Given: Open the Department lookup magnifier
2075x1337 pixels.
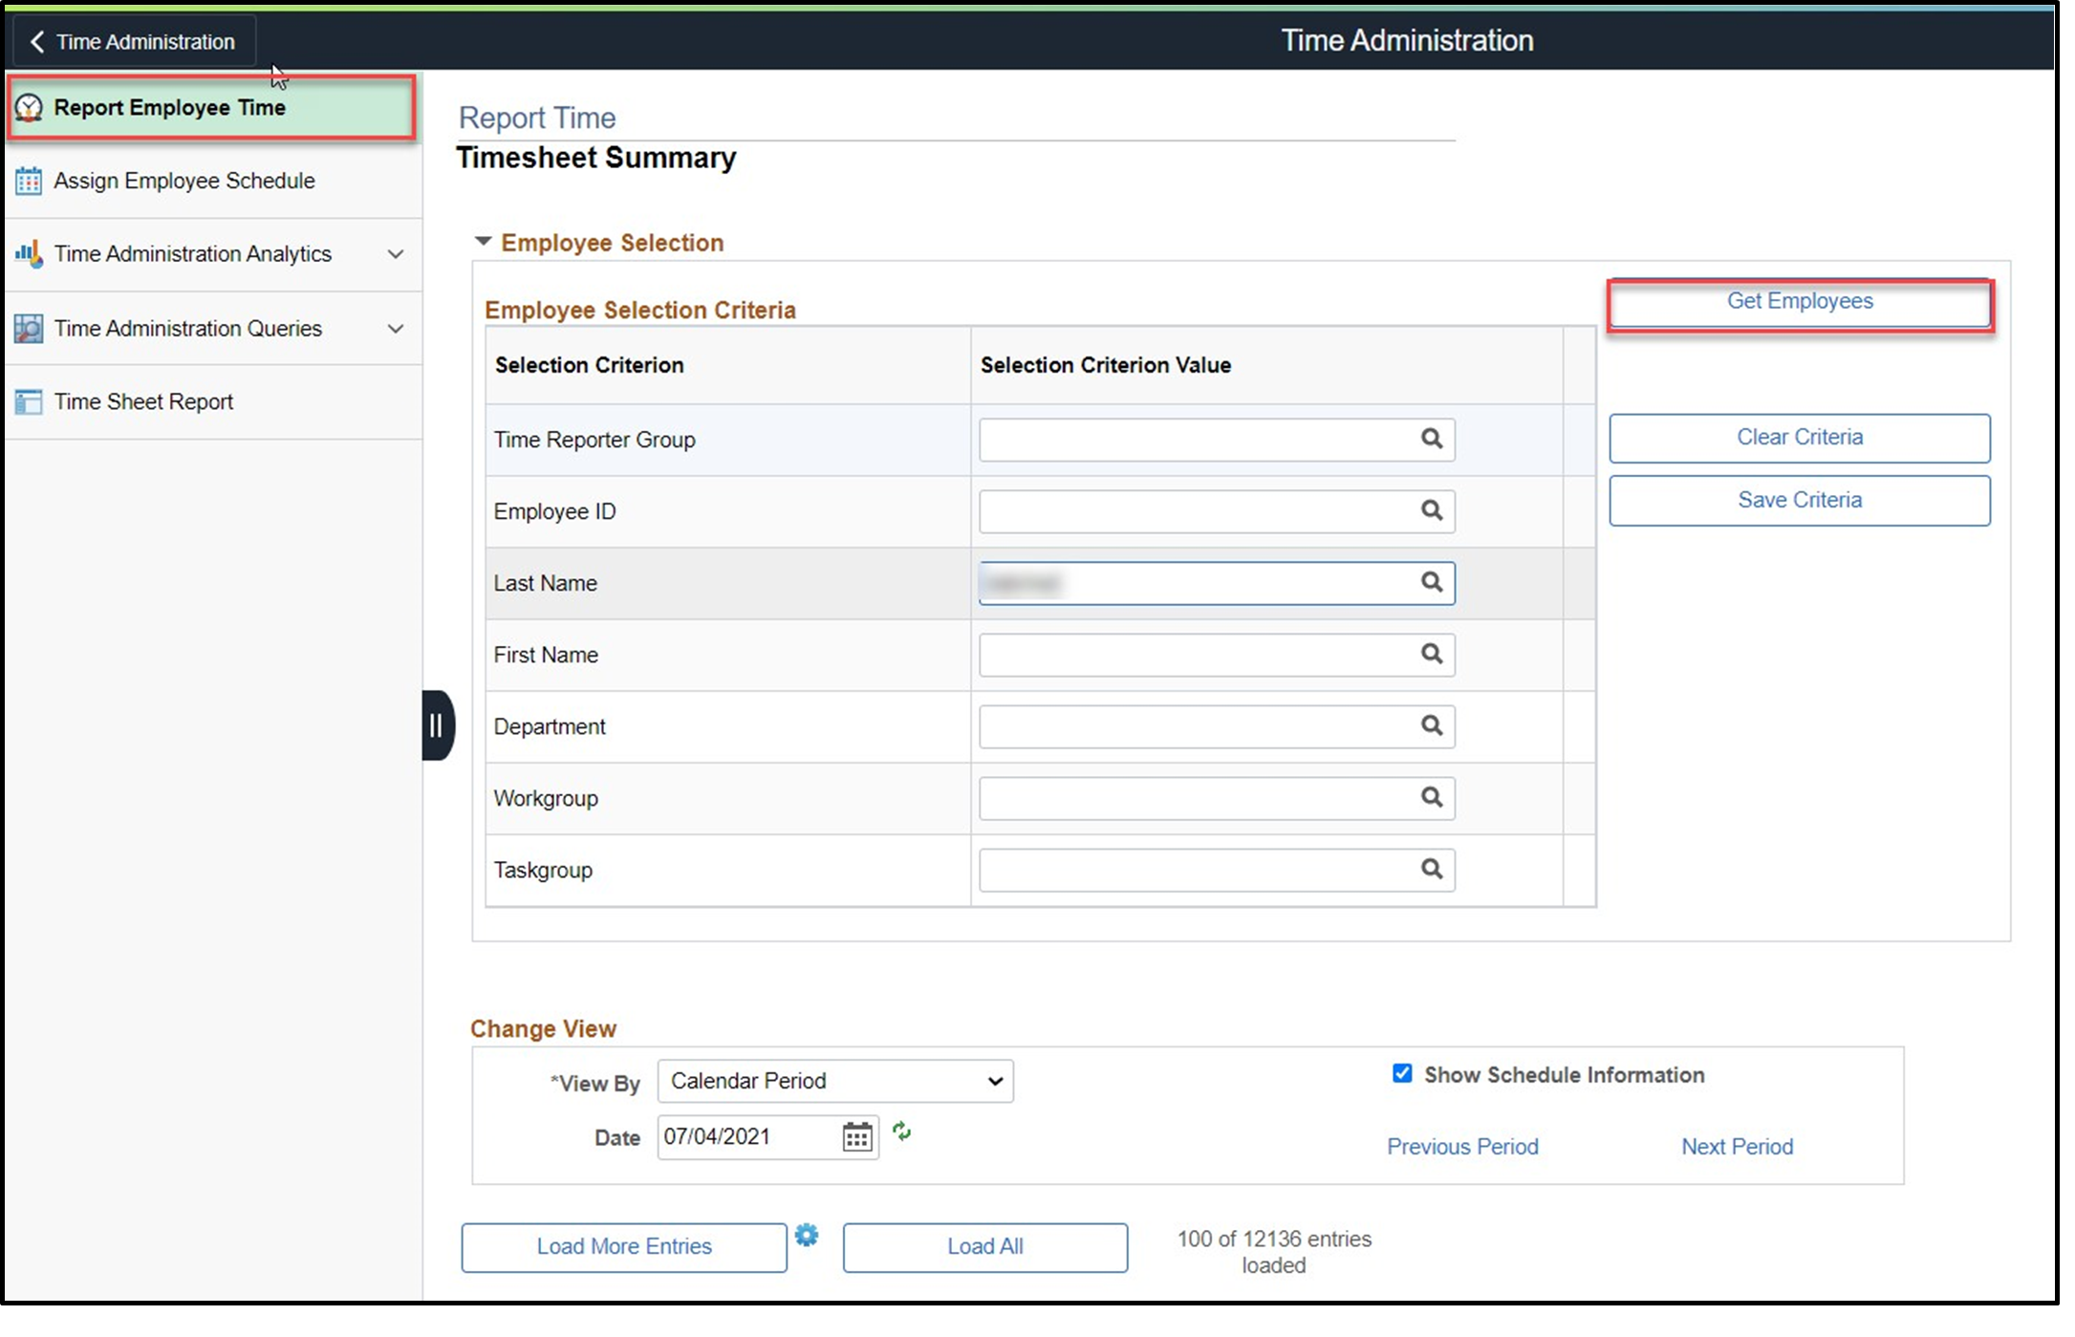Looking at the screenshot, I should pyautogui.click(x=1432, y=726).
